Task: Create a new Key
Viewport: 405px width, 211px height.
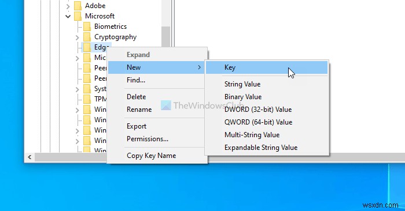Action: (x=267, y=67)
